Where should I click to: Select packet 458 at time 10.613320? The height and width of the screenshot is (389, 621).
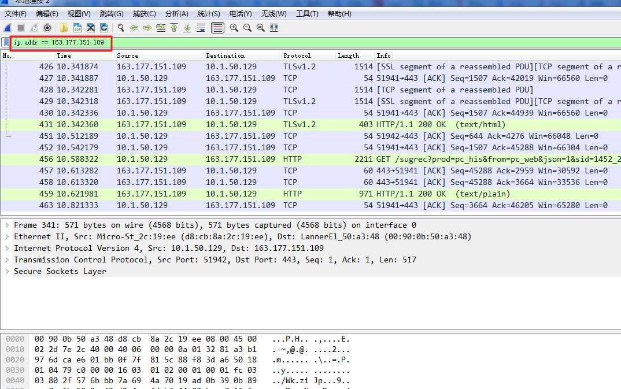point(310,183)
